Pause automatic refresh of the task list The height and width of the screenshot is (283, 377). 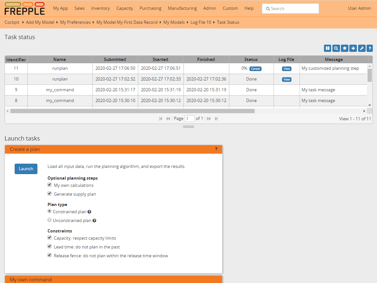click(x=328, y=48)
